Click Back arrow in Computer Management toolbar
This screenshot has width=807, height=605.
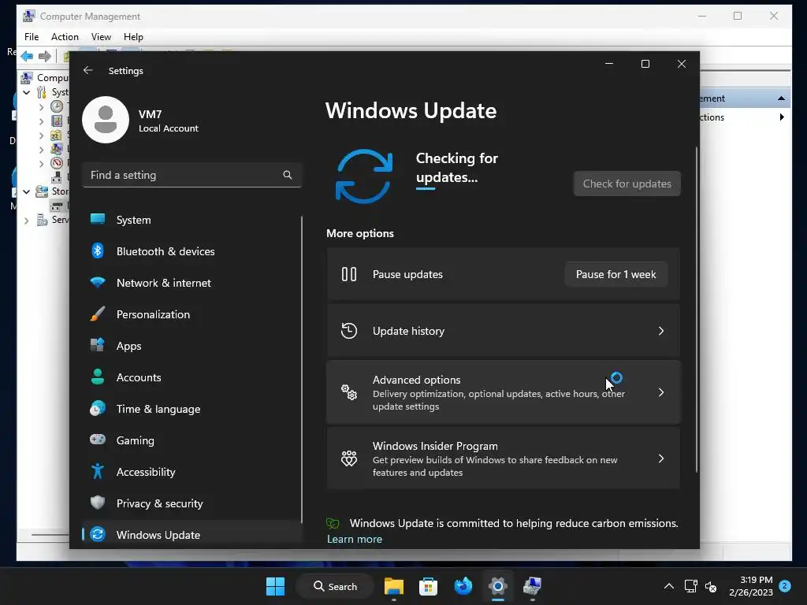pos(27,56)
